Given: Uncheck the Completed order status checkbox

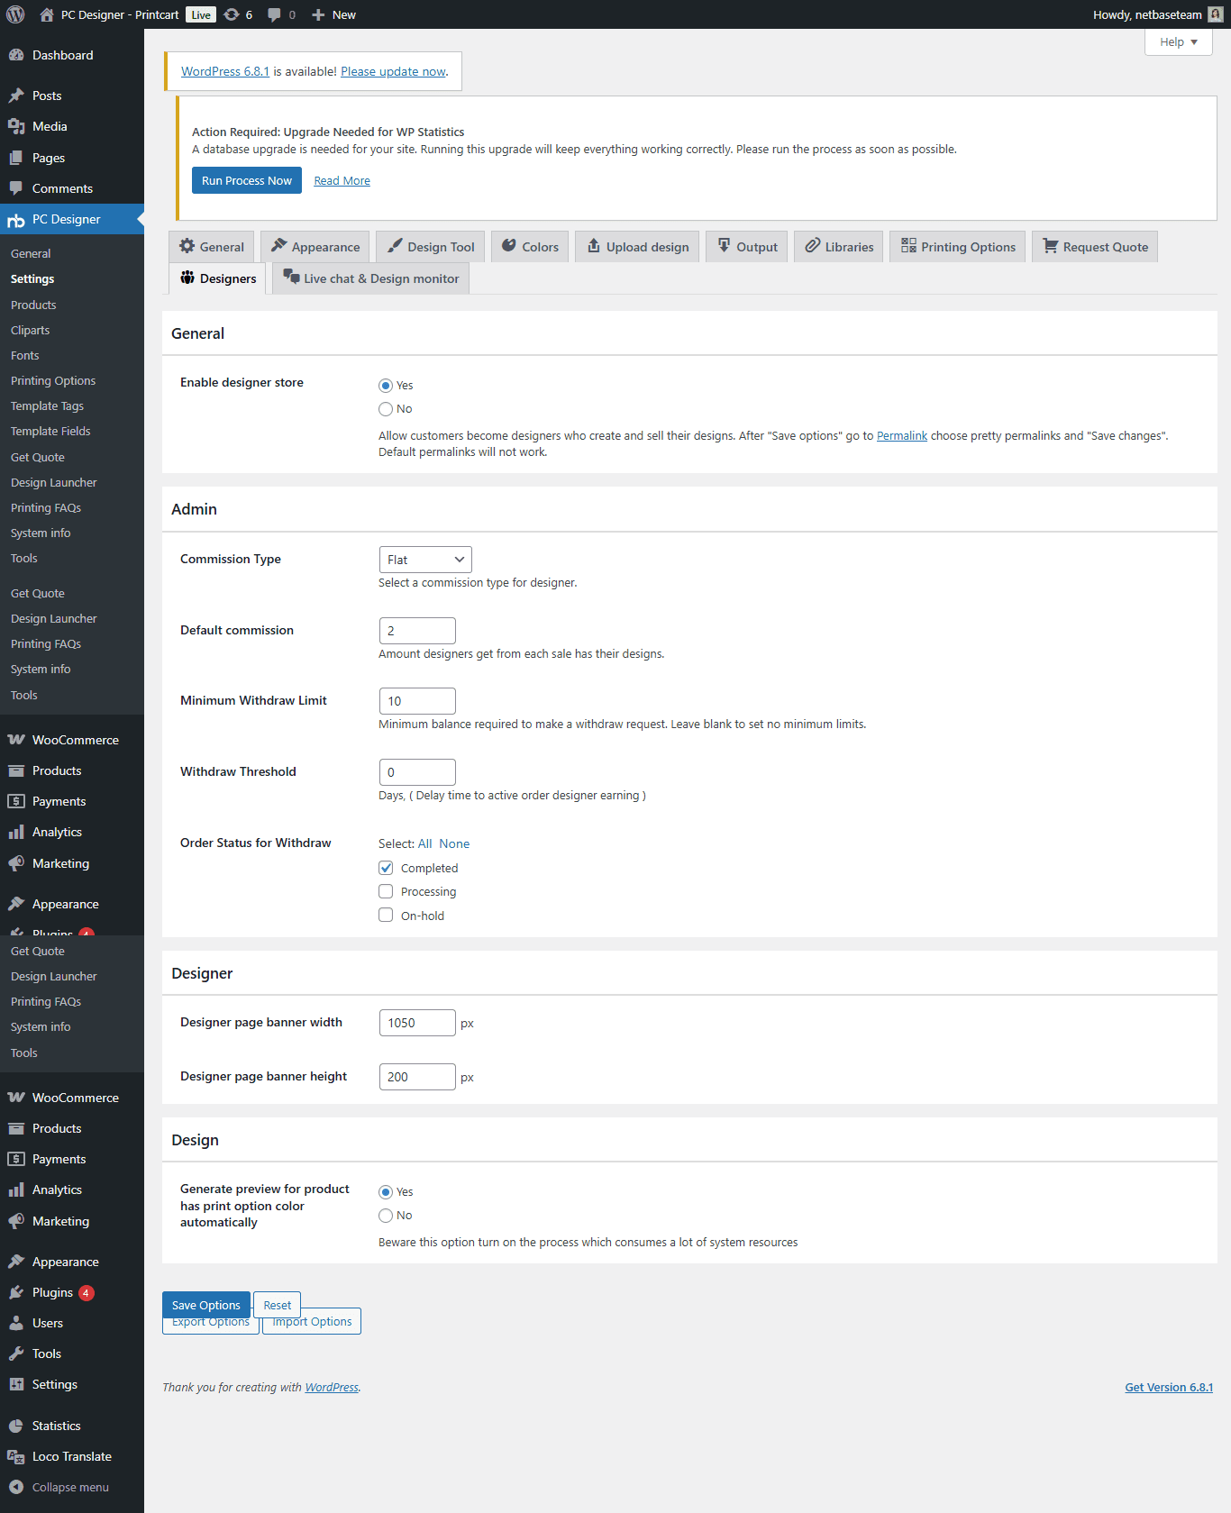Looking at the screenshot, I should pos(386,868).
